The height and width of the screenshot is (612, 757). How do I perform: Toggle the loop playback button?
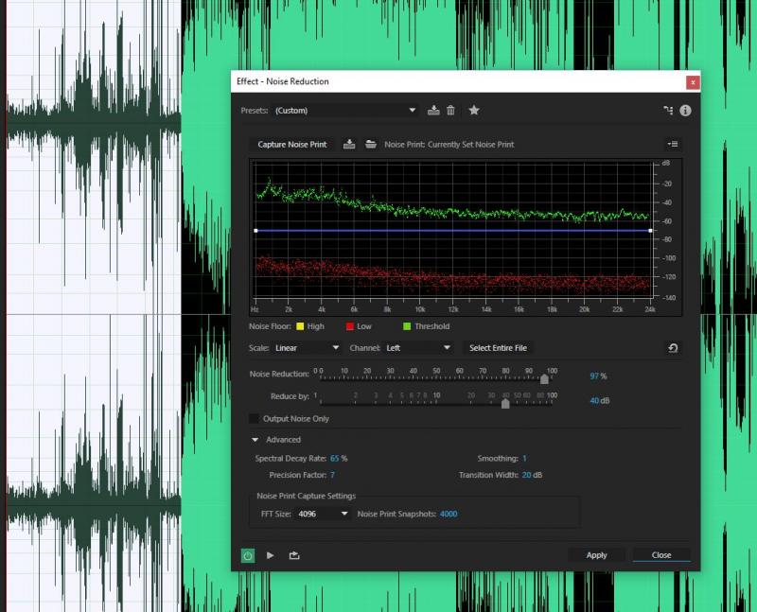(x=294, y=555)
